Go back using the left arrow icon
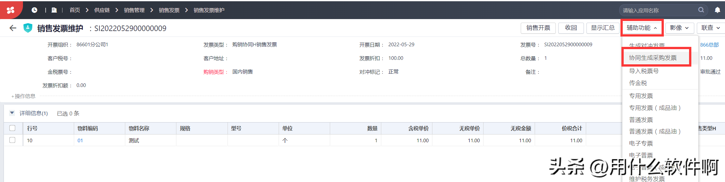725x182 pixels. [x=13, y=28]
